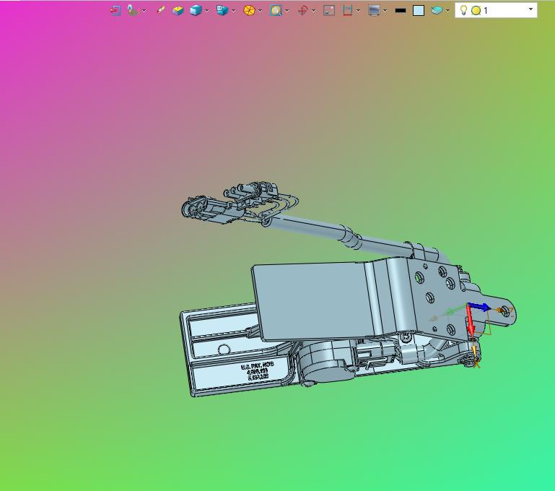The width and height of the screenshot is (555, 491).
Task: Click the monitor display icon
Action: [x=374, y=11]
